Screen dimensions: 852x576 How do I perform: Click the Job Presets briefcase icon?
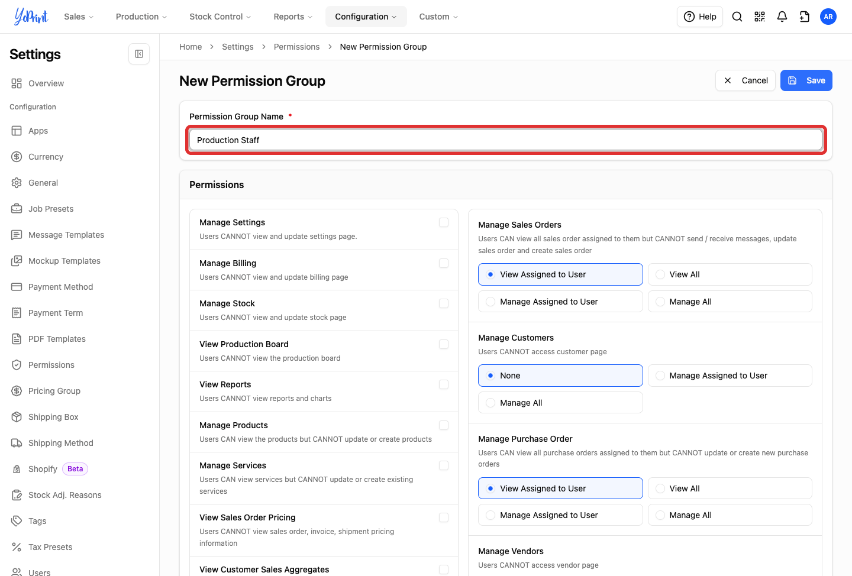coord(17,209)
